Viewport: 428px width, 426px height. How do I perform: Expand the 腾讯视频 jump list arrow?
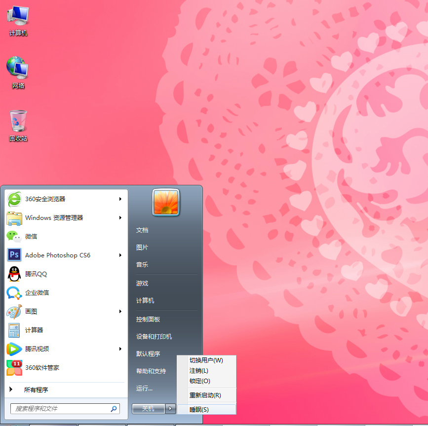pyautogui.click(x=120, y=349)
